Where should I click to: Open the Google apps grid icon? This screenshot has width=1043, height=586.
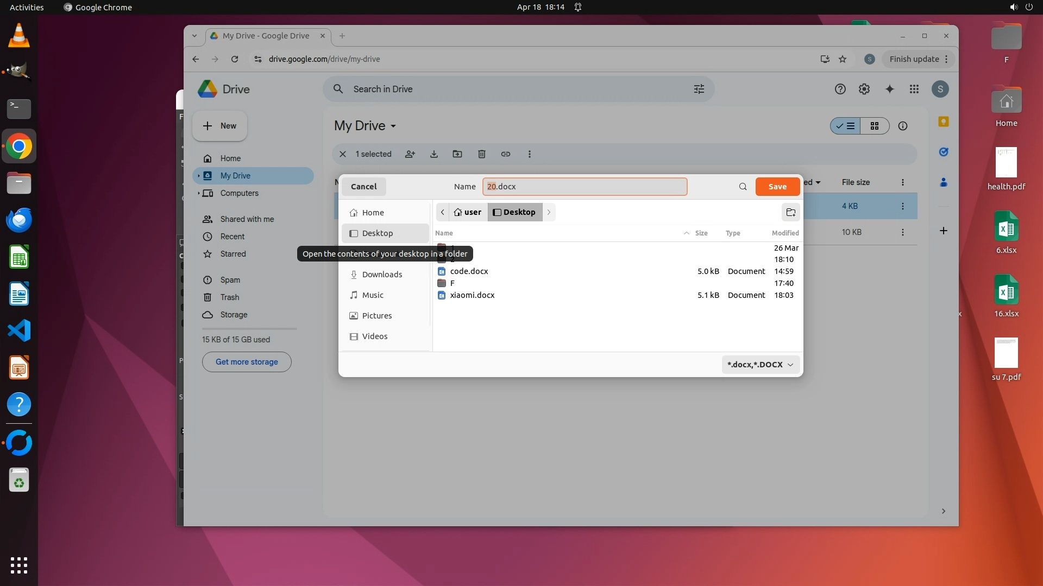(914, 89)
